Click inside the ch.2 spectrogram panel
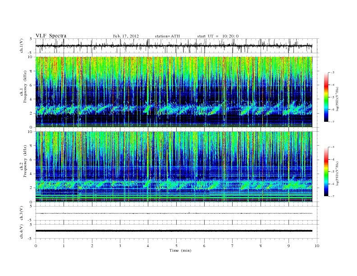The height and width of the screenshot is (276, 357). pos(174,167)
